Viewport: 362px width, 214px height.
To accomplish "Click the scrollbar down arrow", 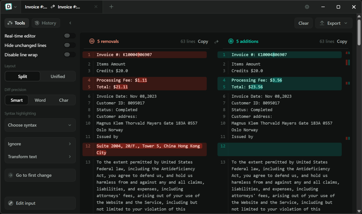I will pyautogui.click(x=359, y=211).
